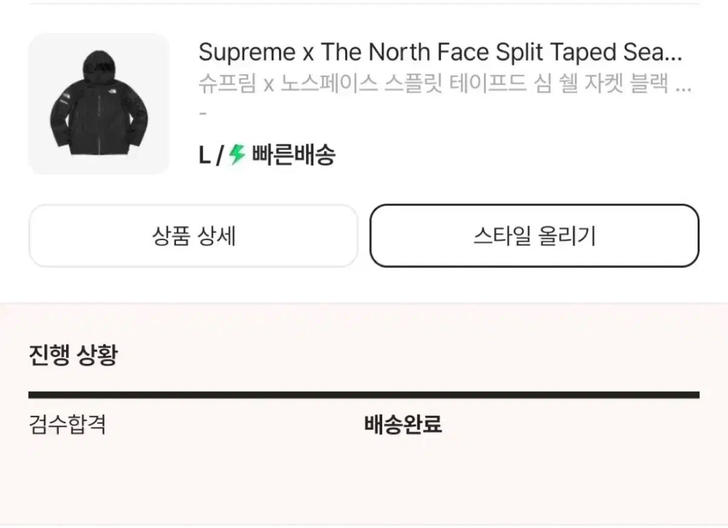Click the small dash below the Korean name
Image resolution: width=728 pixels, height=528 pixels.
(203, 113)
